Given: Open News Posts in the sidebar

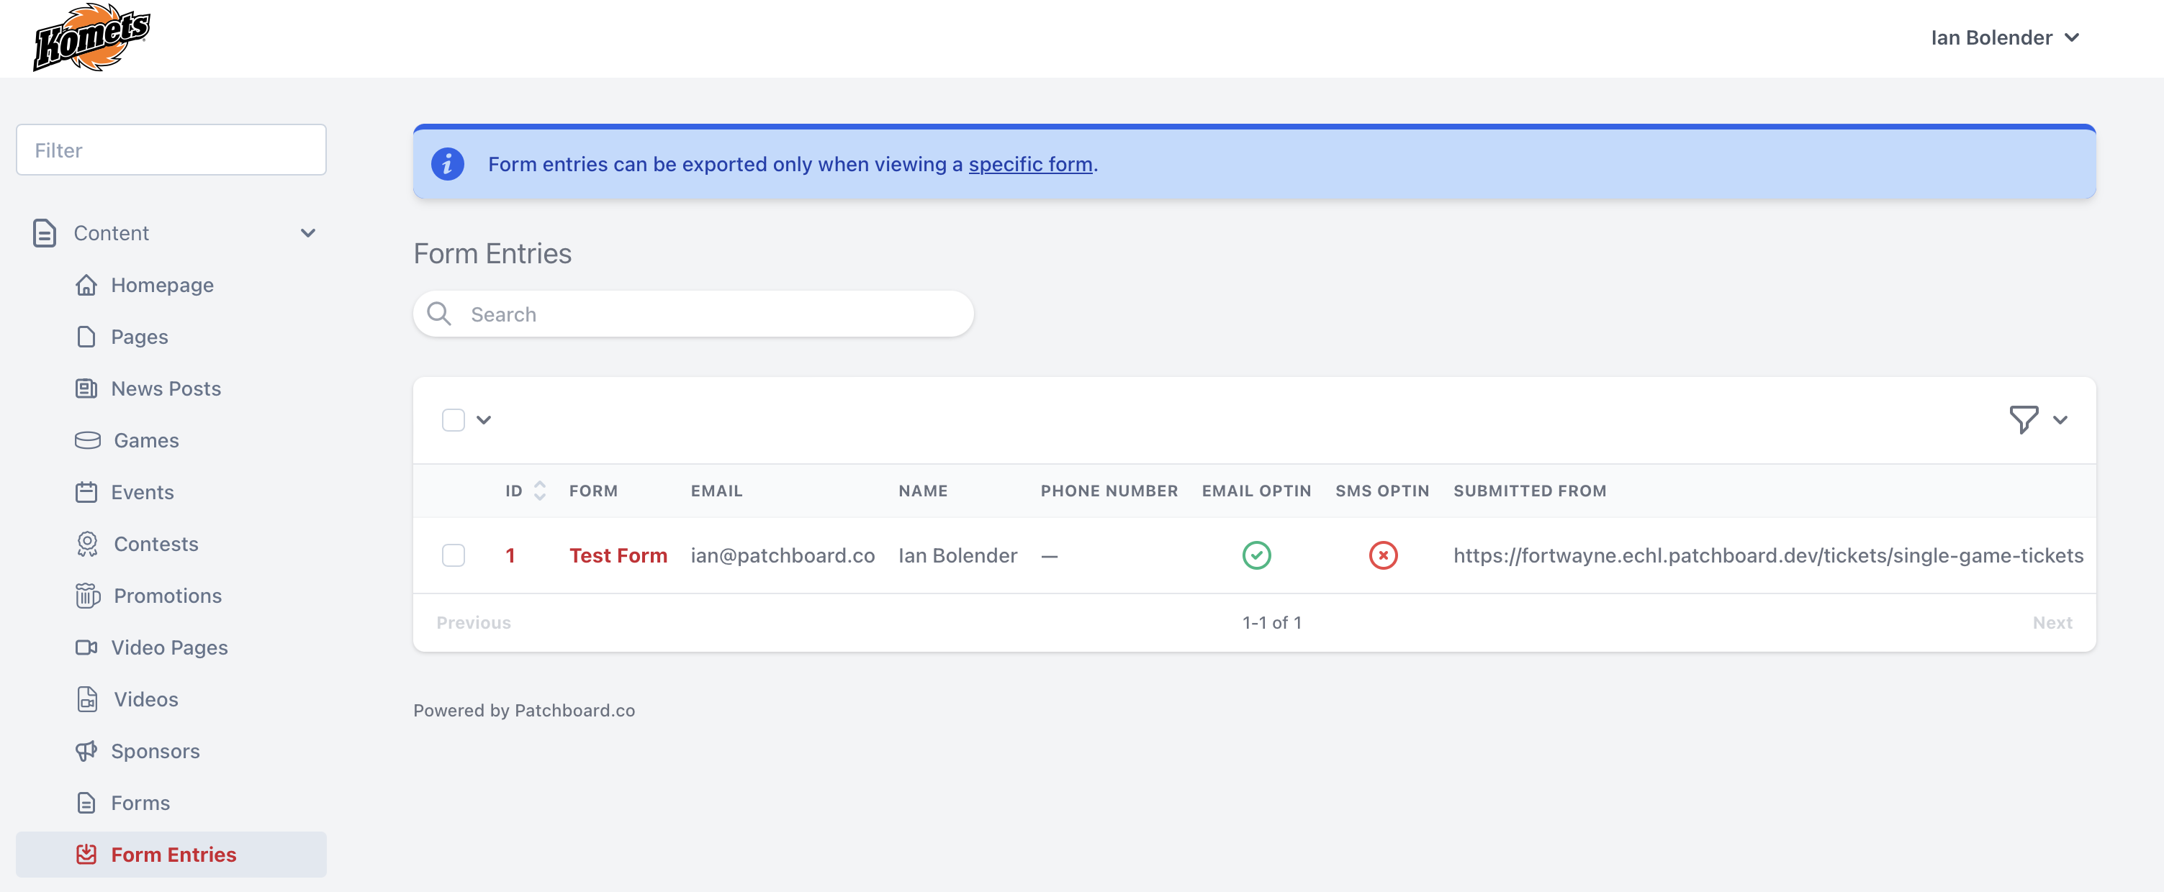Looking at the screenshot, I should [166, 388].
